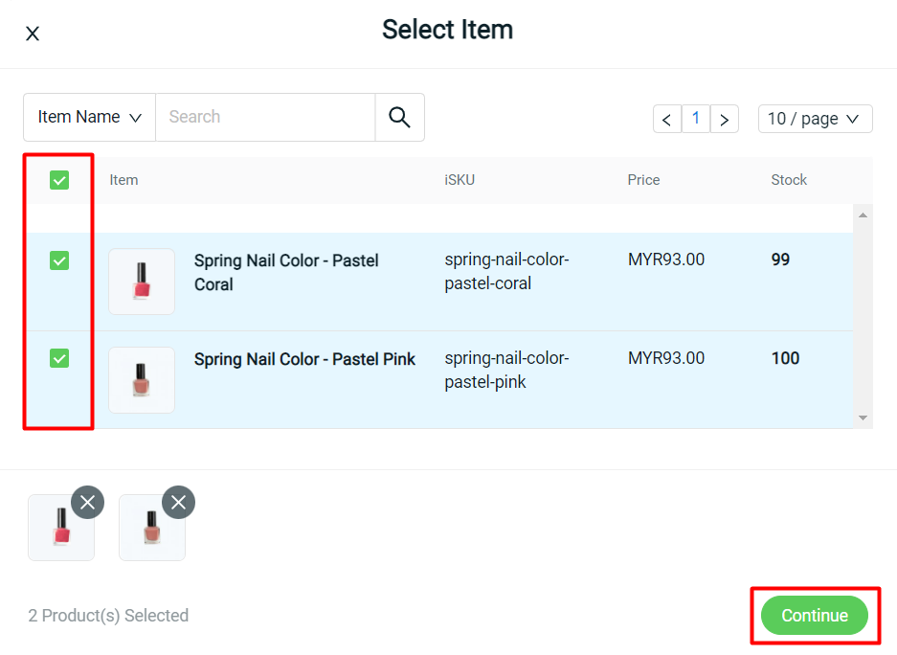Click the 2 Product(s) Selected text

108,616
